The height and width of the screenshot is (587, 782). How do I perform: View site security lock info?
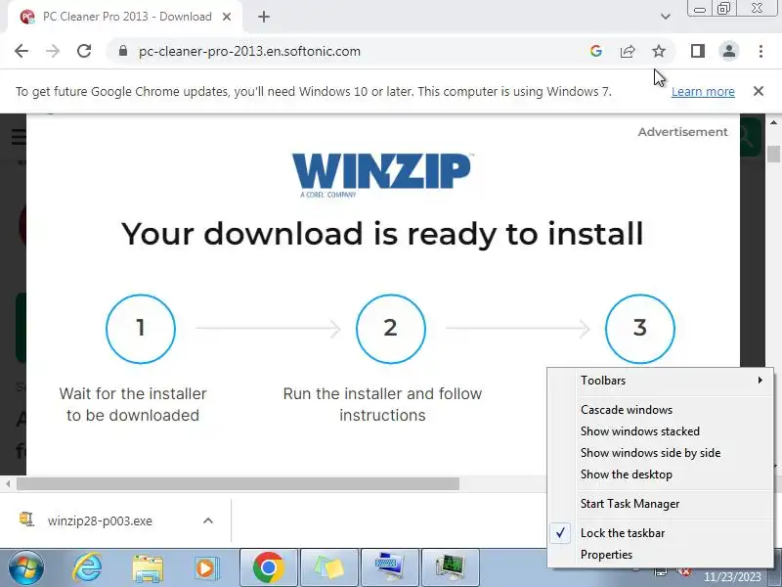[123, 51]
